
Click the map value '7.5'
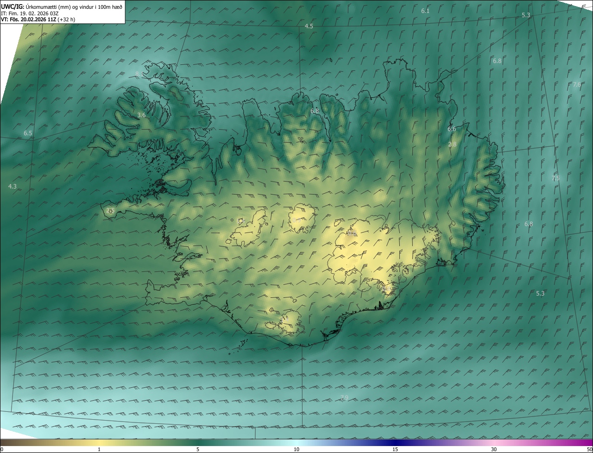[556, 178]
